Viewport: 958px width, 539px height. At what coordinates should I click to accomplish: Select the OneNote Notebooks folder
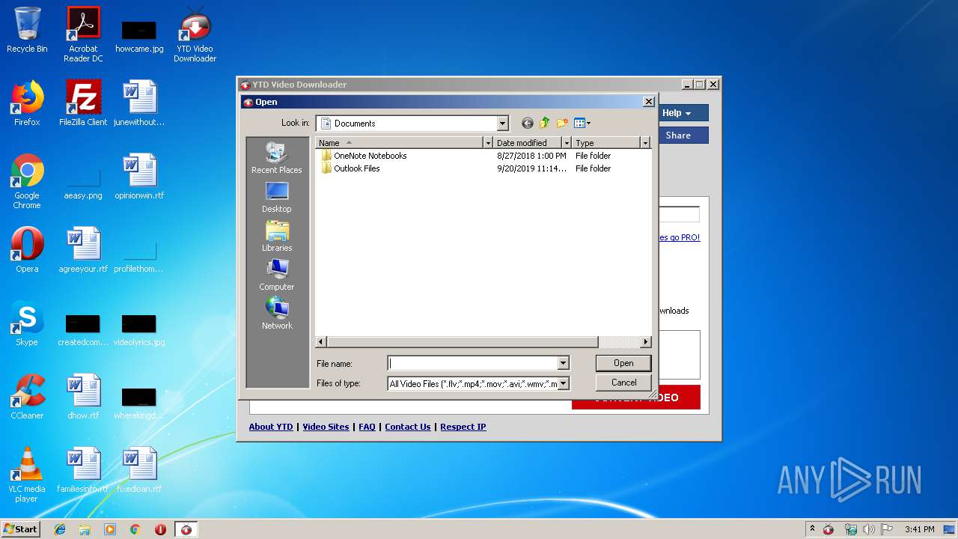click(x=364, y=156)
